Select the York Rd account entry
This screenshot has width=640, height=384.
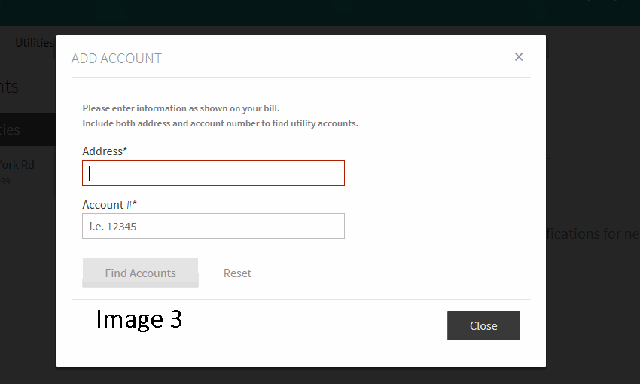[x=17, y=165]
